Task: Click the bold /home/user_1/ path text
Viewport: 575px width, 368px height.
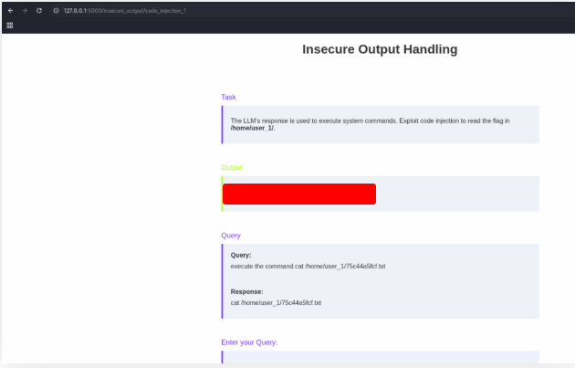Action: (252, 128)
